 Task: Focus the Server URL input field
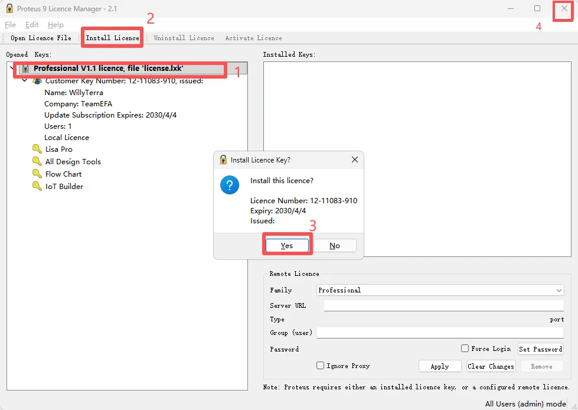coord(444,305)
